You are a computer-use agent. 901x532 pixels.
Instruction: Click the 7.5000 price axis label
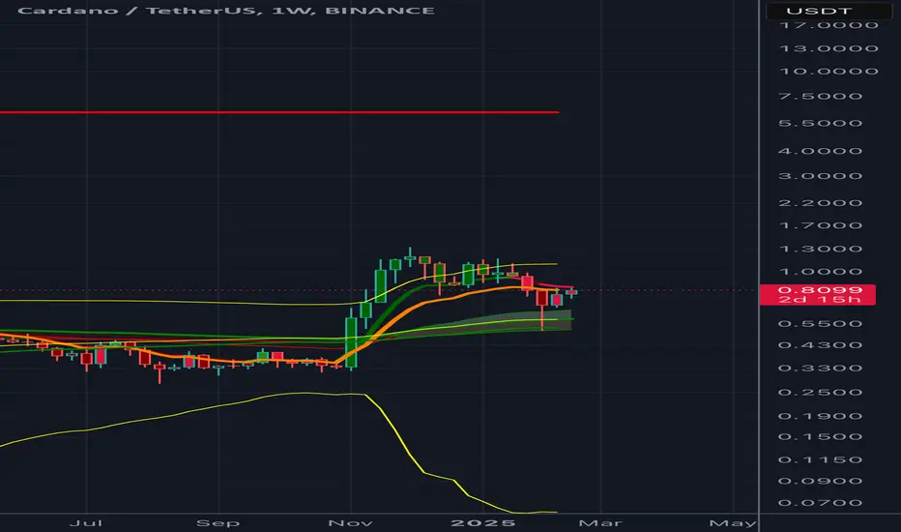coord(820,96)
